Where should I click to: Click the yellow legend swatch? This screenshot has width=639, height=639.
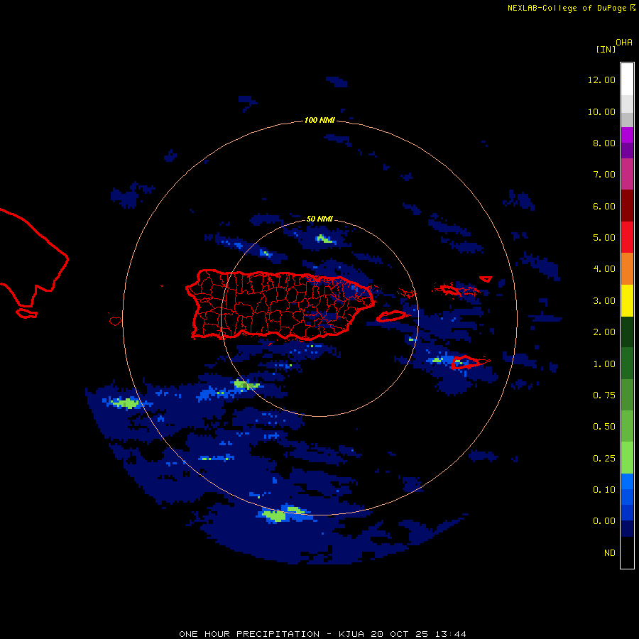coord(627,300)
